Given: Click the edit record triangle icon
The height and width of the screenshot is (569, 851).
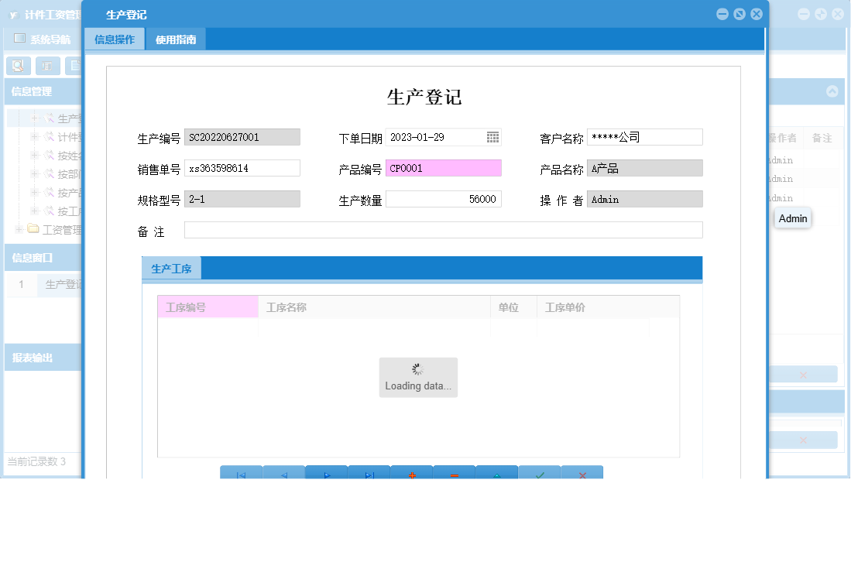Looking at the screenshot, I should click(497, 474).
